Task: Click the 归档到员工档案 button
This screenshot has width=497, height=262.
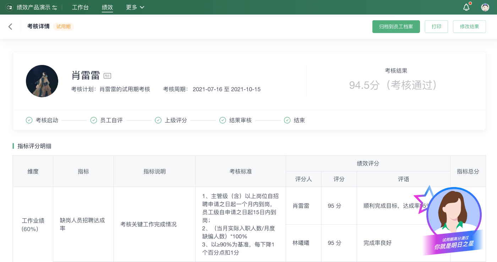Action: coord(396,27)
